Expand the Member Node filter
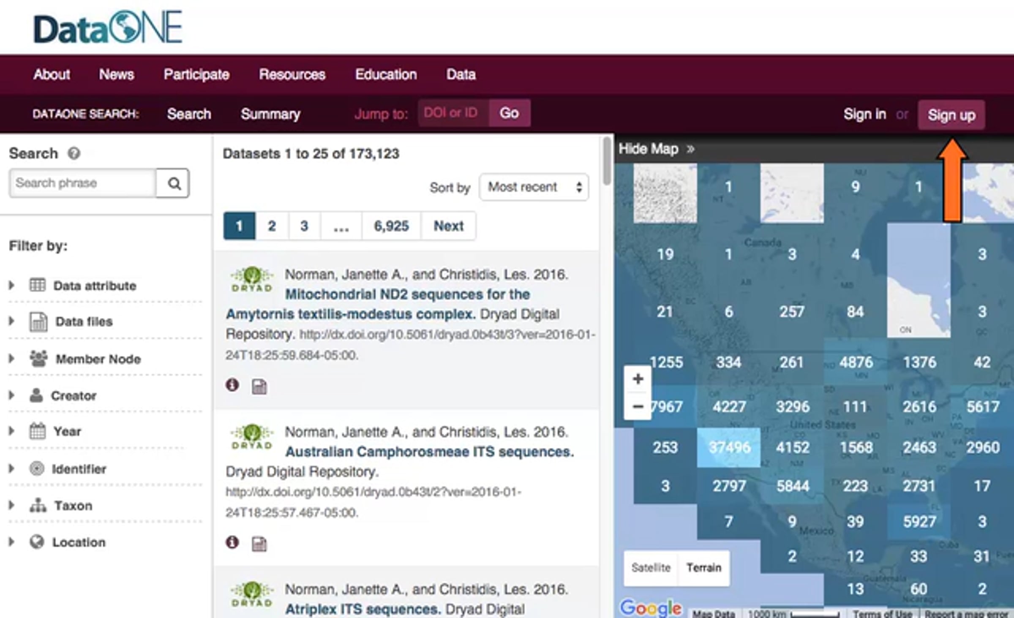This screenshot has width=1014, height=618. (98, 359)
